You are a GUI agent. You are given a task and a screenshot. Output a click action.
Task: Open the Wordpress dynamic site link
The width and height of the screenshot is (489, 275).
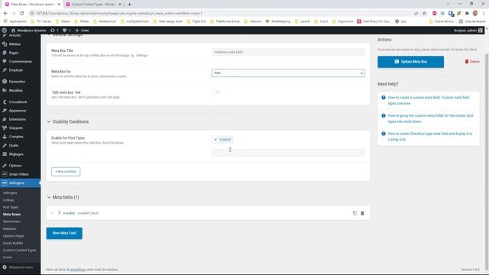tap(28, 31)
